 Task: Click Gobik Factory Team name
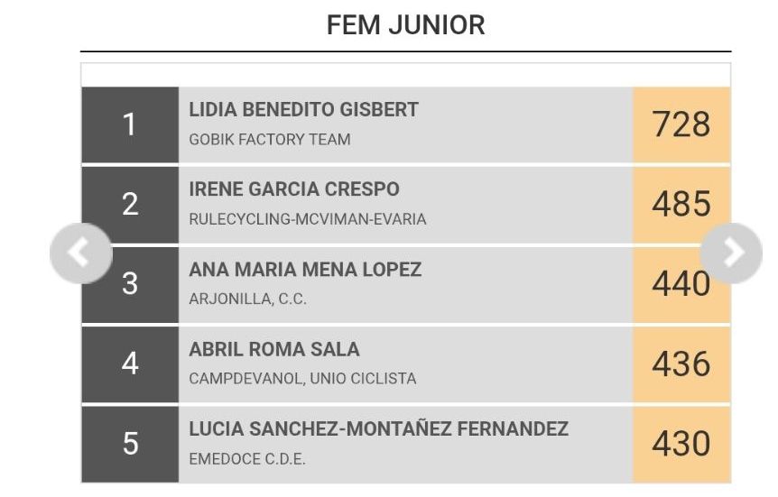[270, 140]
